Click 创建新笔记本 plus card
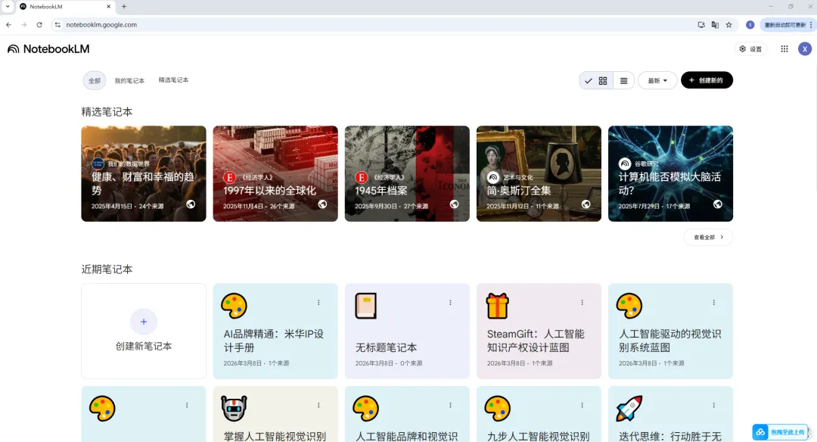The image size is (817, 442). tap(143, 331)
